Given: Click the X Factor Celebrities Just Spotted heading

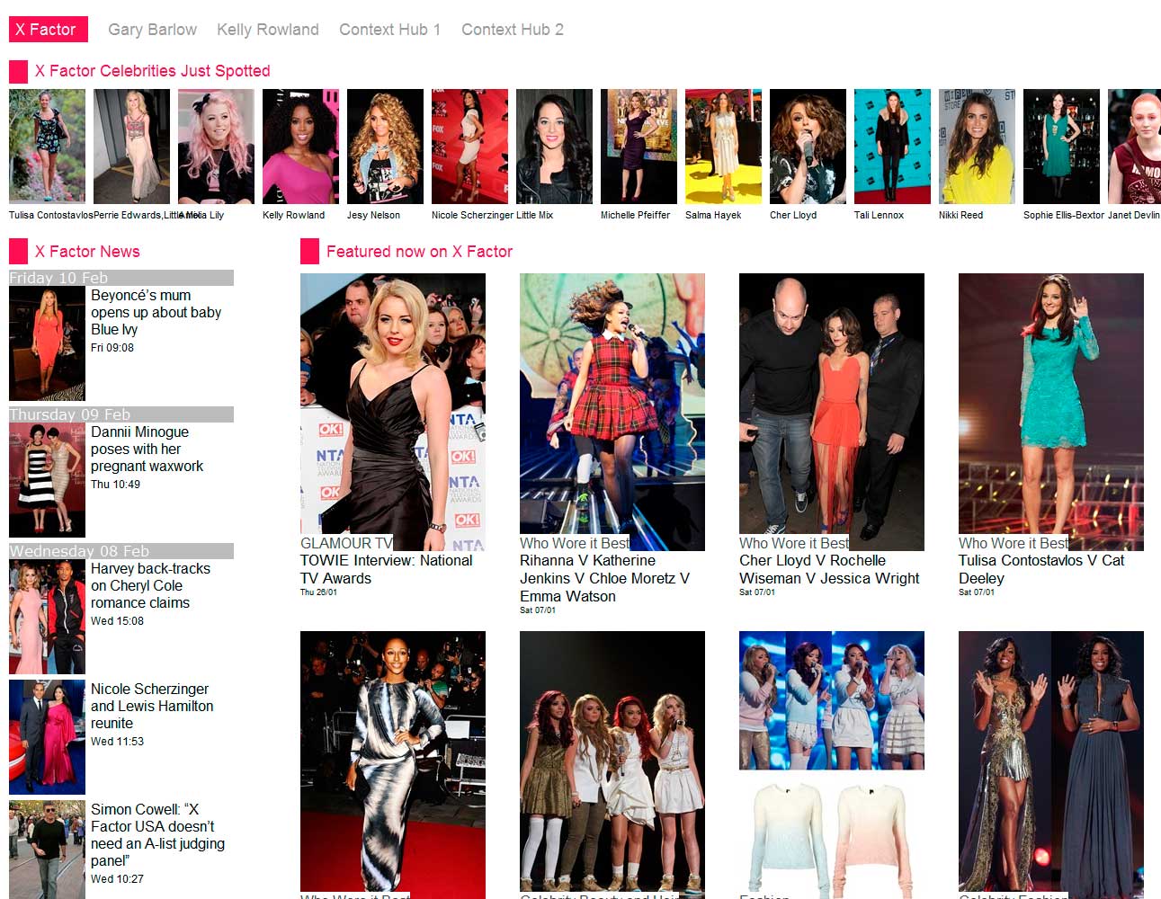Looking at the screenshot, I should (152, 71).
